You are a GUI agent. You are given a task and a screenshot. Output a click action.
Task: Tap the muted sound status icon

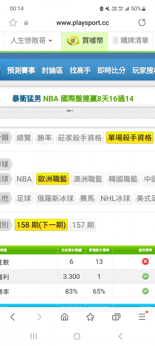coord(107,9)
